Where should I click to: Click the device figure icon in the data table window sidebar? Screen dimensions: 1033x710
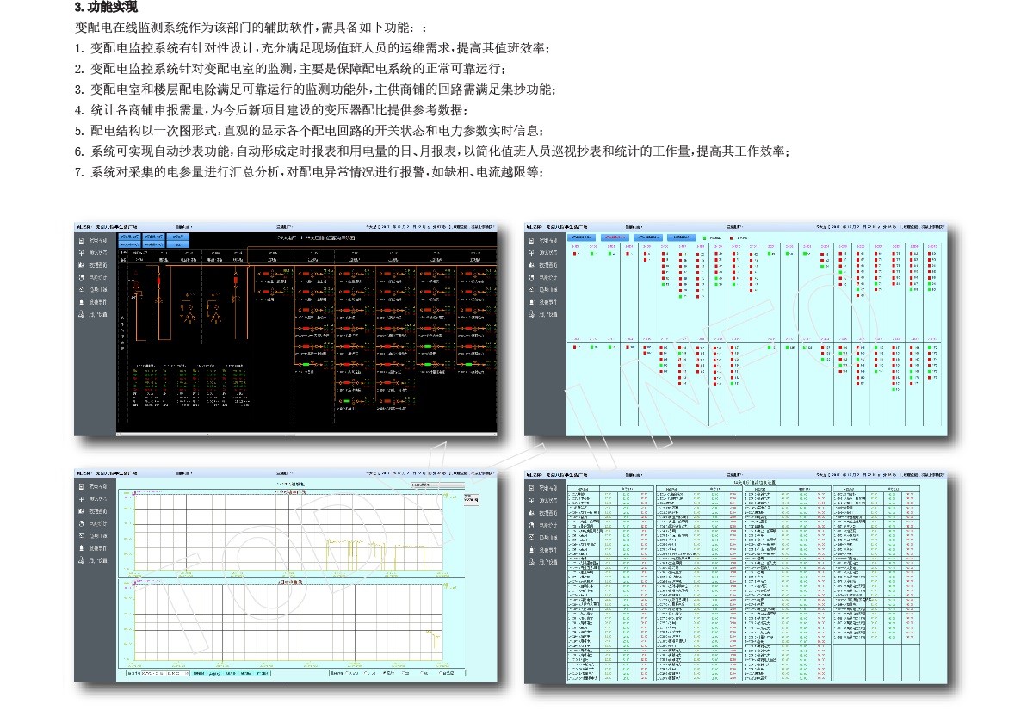pyautogui.click(x=532, y=548)
